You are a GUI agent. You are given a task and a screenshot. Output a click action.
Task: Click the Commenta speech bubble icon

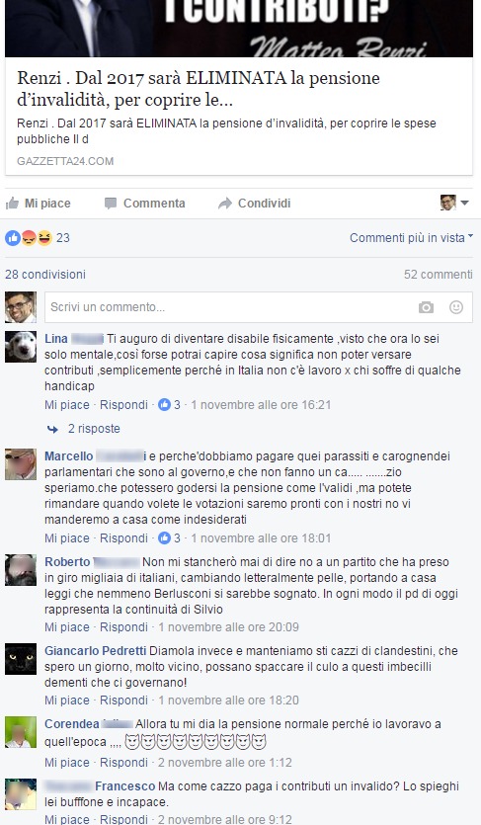click(111, 204)
